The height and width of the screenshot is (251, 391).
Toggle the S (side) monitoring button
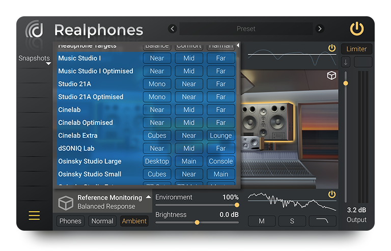(x=292, y=221)
